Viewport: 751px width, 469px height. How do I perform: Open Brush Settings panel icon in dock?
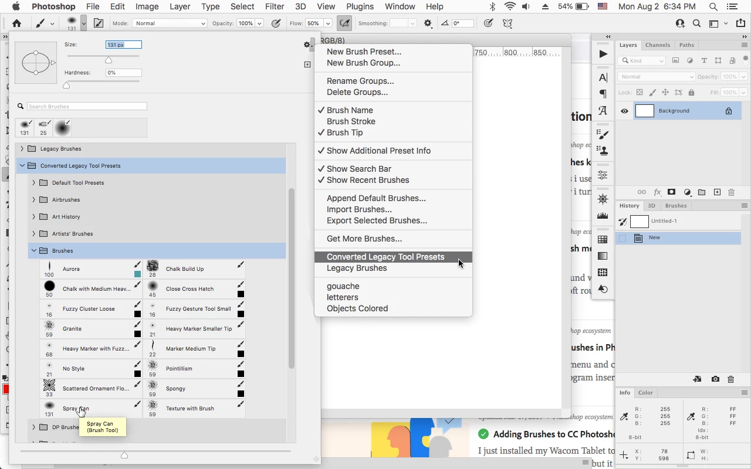point(603,135)
